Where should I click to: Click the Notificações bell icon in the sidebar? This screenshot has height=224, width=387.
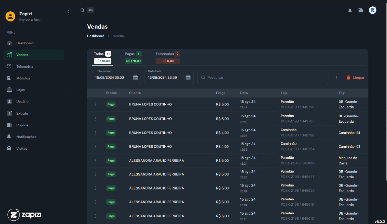pos(9,136)
